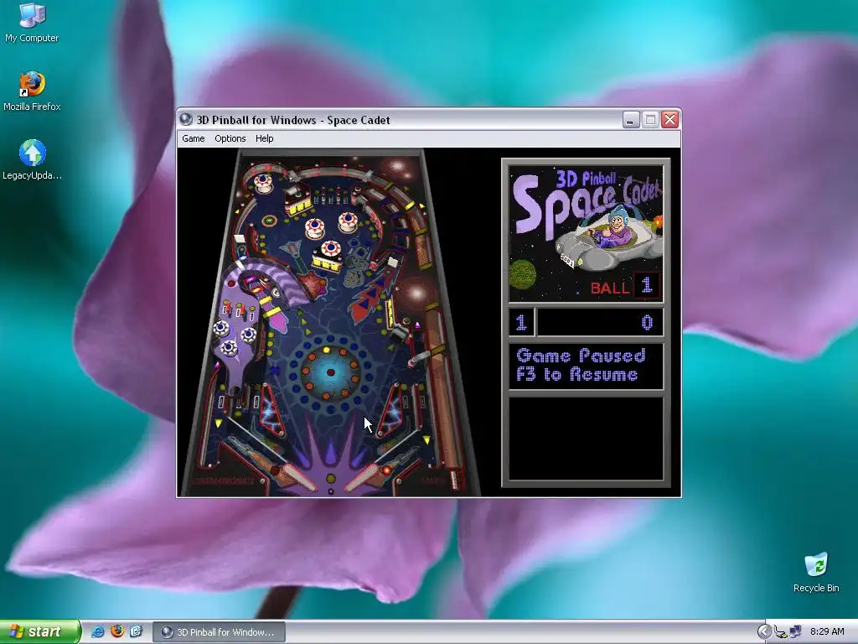Launch Firefox from Quick Launch bar
The width and height of the screenshot is (858, 644).
[x=116, y=631]
